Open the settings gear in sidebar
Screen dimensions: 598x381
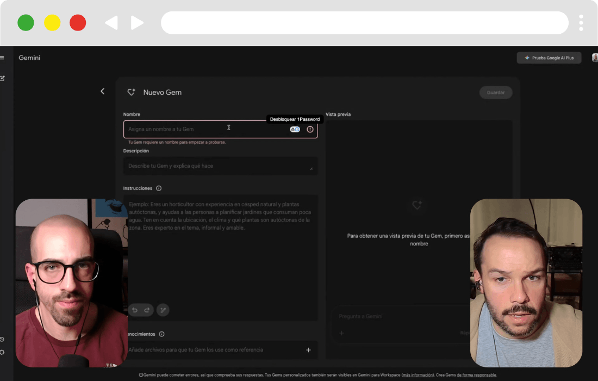click(x=2, y=352)
